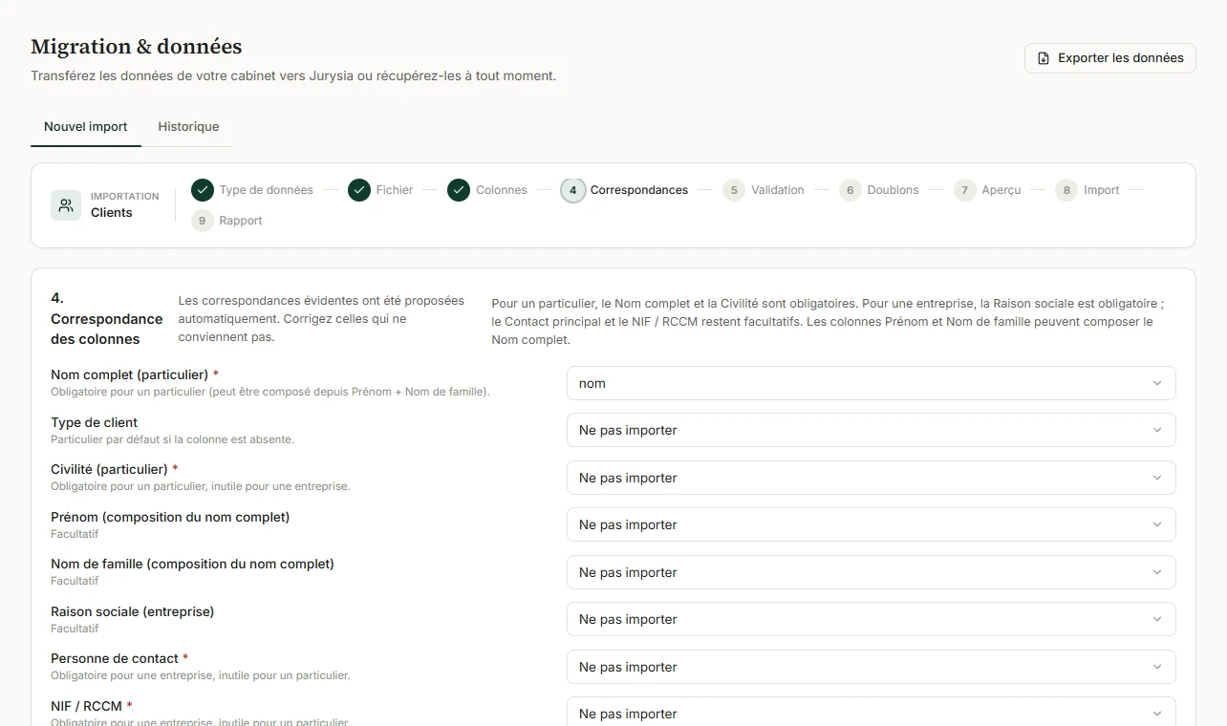This screenshot has width=1227, height=726.
Task: Open the Historique tab
Action: point(188,127)
